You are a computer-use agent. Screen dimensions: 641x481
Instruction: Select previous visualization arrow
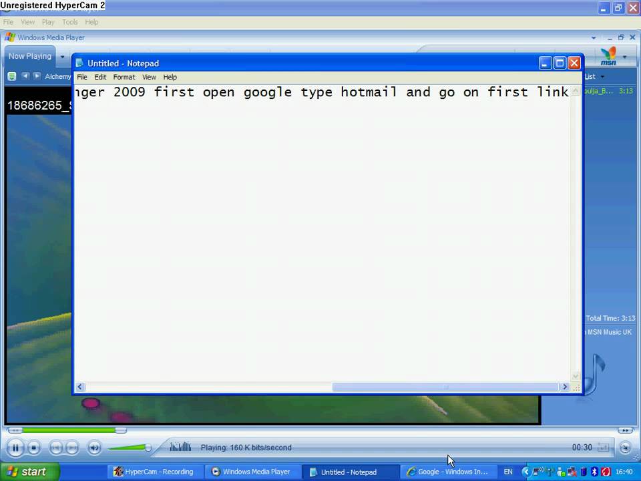(25, 76)
